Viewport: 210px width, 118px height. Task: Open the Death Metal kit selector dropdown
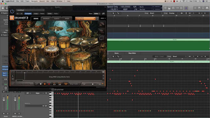tap(86, 18)
